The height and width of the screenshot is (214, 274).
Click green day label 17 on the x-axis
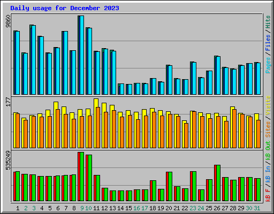(x=144, y=208)
